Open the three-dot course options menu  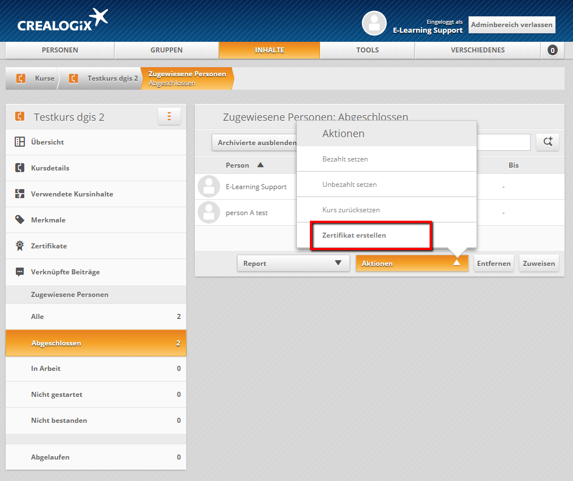169,116
